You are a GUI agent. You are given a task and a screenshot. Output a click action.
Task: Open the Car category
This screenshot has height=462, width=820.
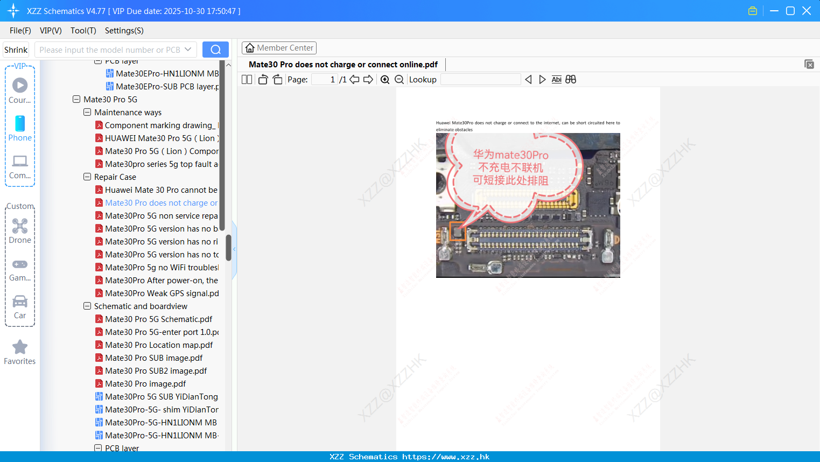click(20, 307)
